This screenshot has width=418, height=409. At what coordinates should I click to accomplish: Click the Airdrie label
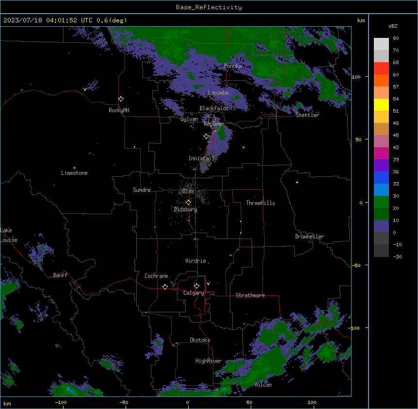point(195,261)
